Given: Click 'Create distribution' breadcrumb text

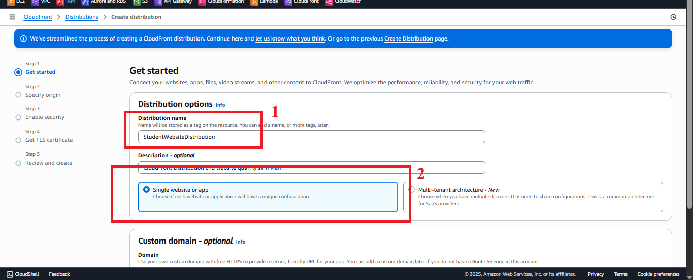Looking at the screenshot, I should point(136,17).
